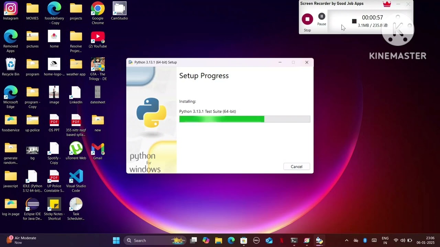Open the generate random folder
This screenshot has height=247, width=440.
[x=11, y=153]
